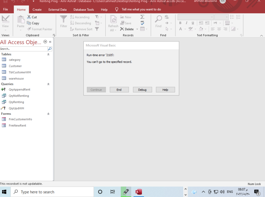The height and width of the screenshot is (197, 265).
Task: Toggle Underline formatting
Action: [x=193, y=23]
